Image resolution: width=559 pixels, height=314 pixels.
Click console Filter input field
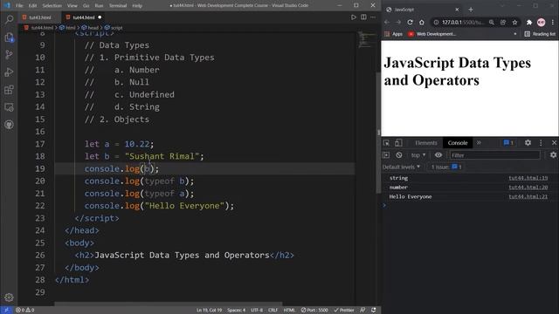pos(495,155)
